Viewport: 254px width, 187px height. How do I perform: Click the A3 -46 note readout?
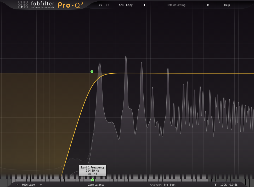pyautogui.click(x=93, y=174)
